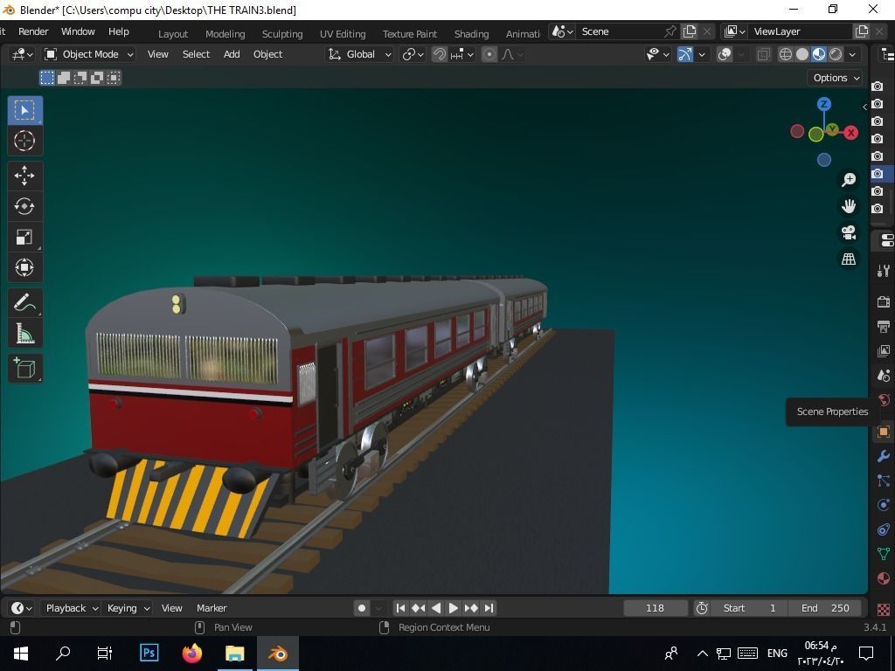This screenshot has height=671, width=895.
Task: Select the 3D Cursor tool
Action: click(x=24, y=141)
